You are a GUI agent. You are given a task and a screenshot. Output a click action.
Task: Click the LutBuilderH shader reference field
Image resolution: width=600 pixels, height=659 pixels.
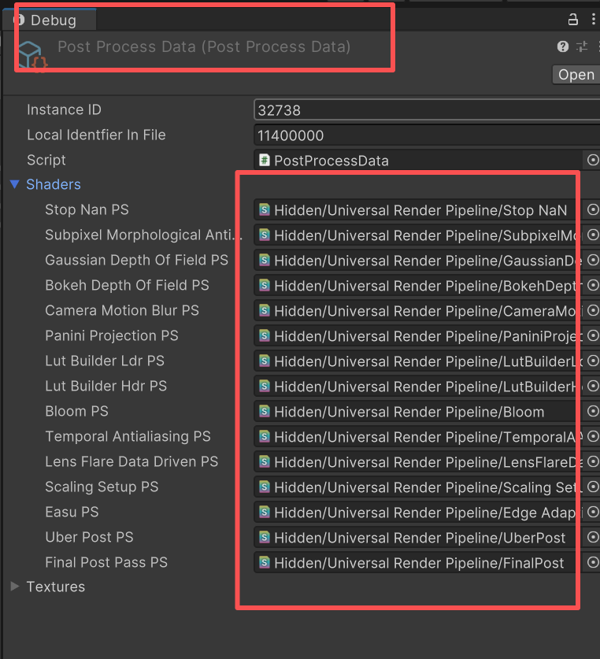pos(418,387)
